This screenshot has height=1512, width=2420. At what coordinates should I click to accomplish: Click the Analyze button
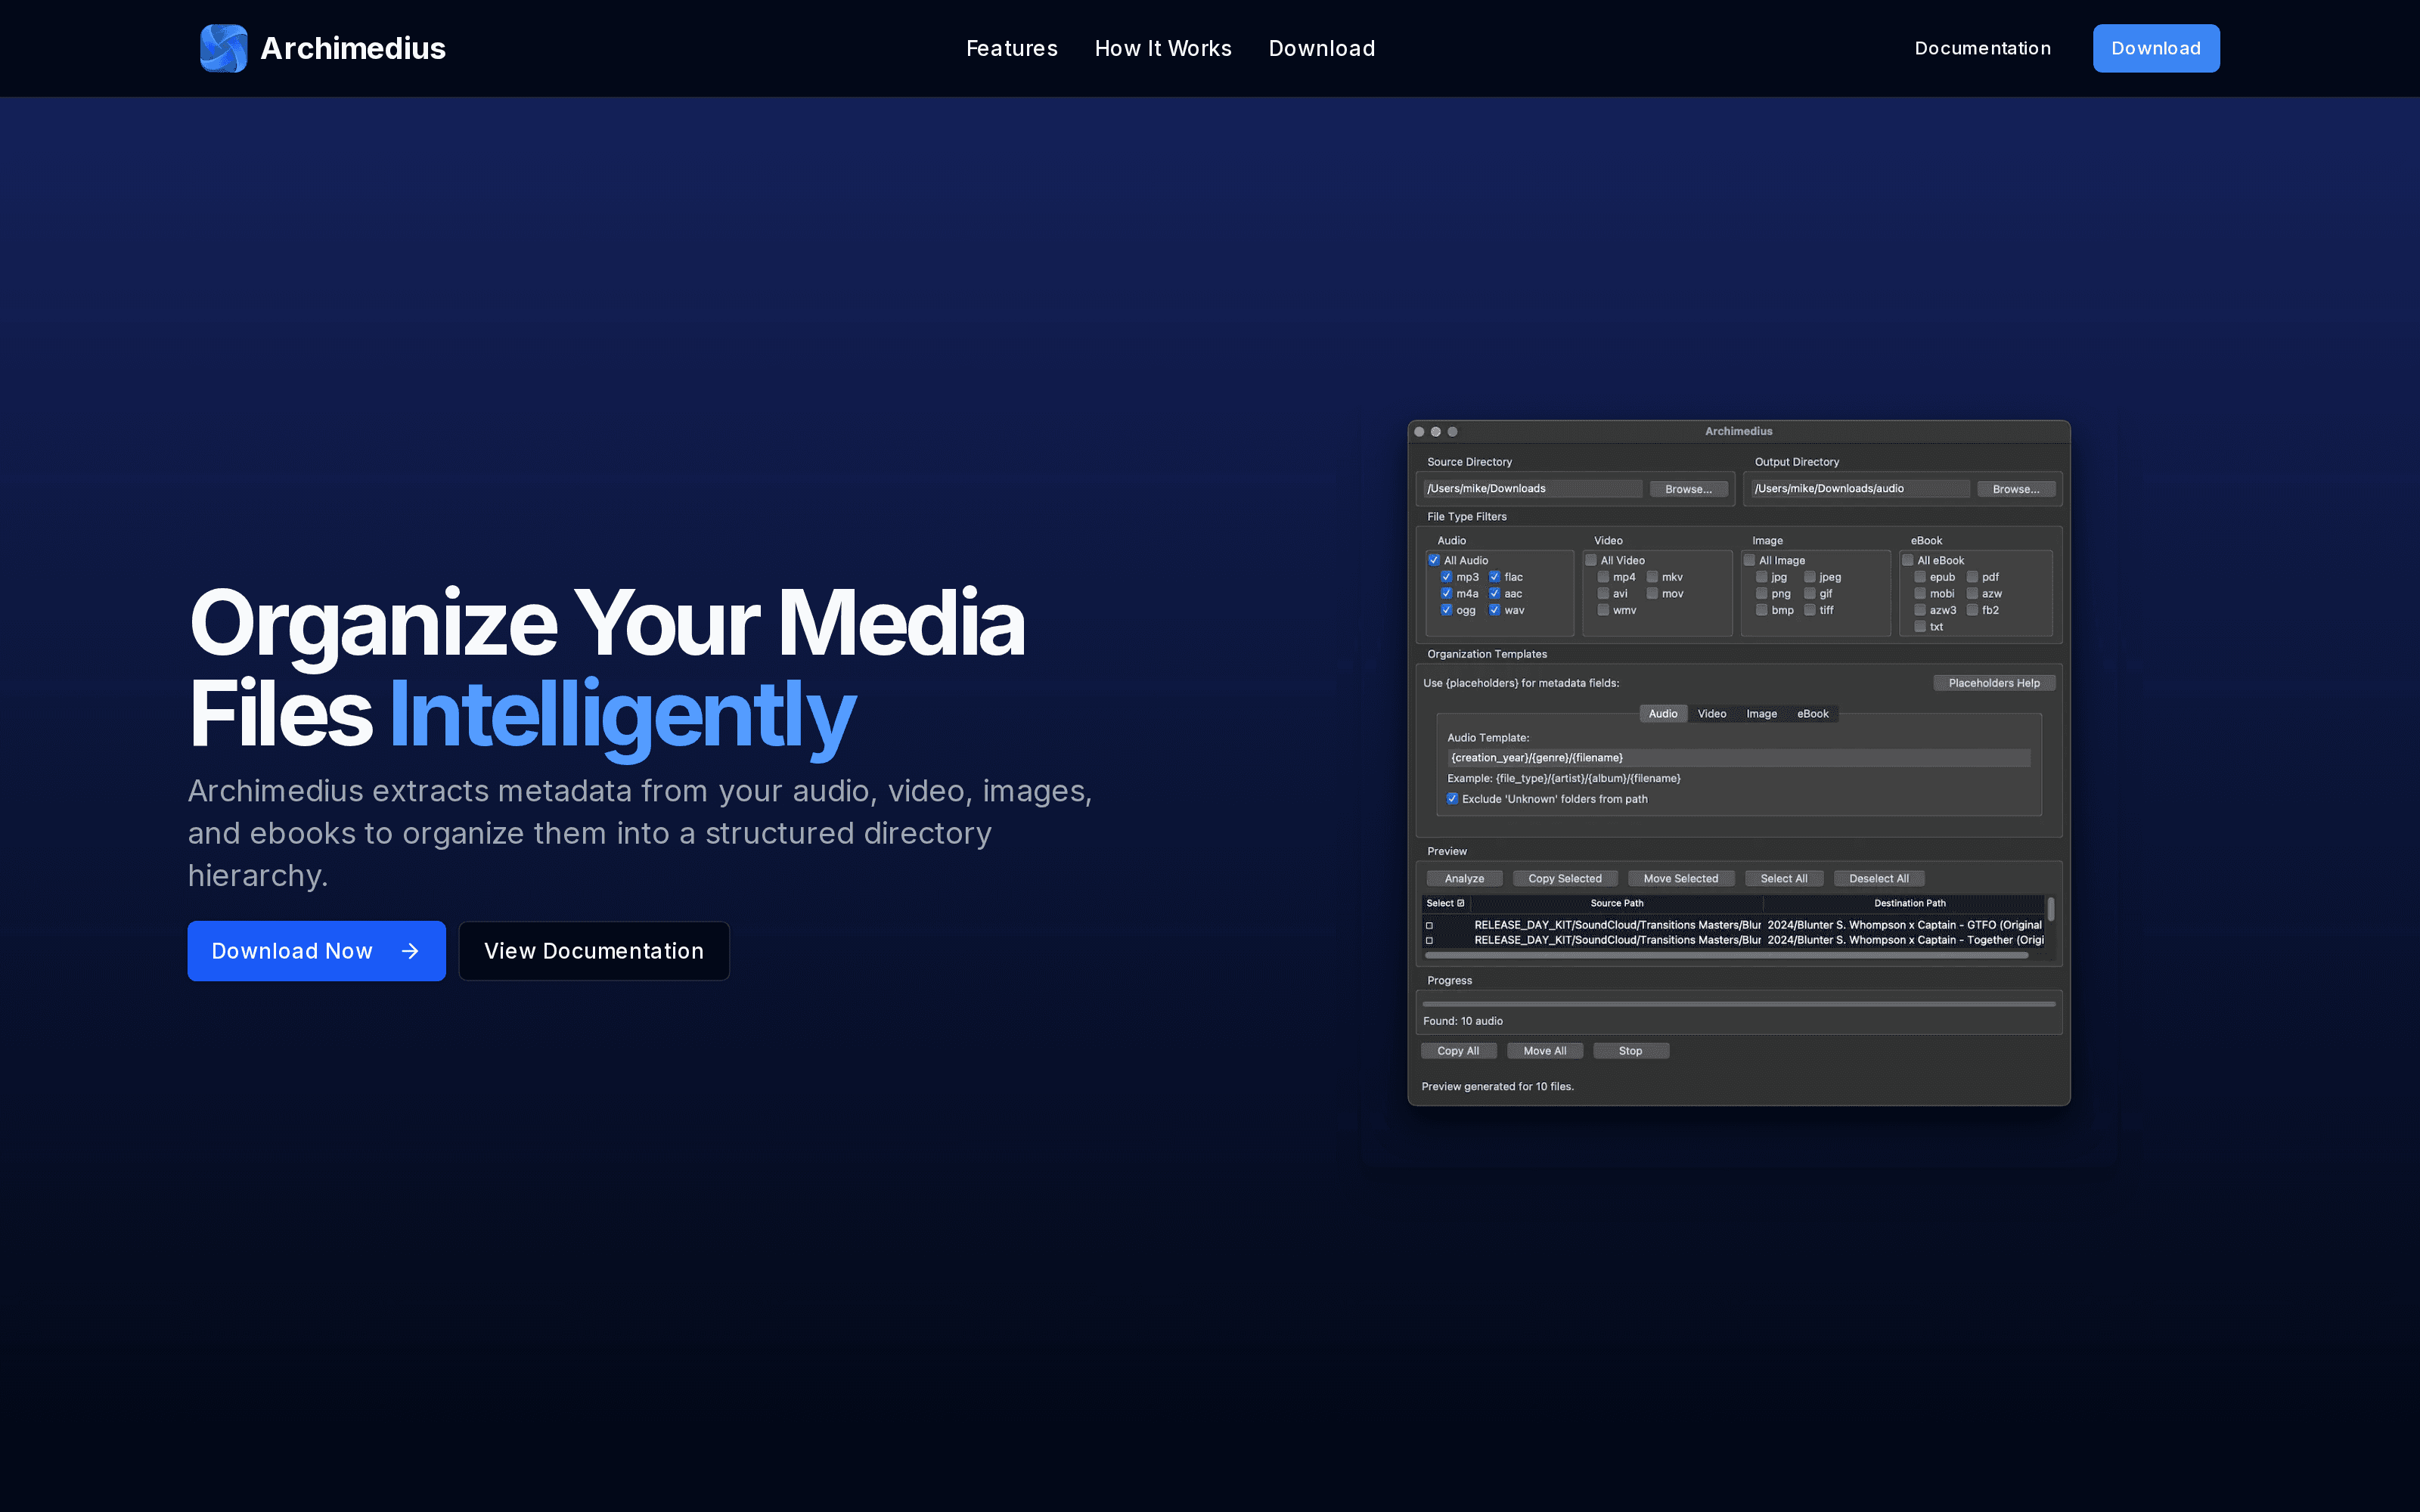point(1464,878)
